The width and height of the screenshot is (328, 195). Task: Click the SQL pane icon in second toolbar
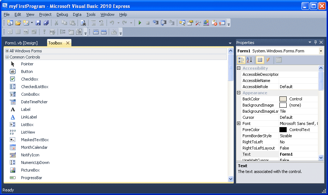(26, 32)
